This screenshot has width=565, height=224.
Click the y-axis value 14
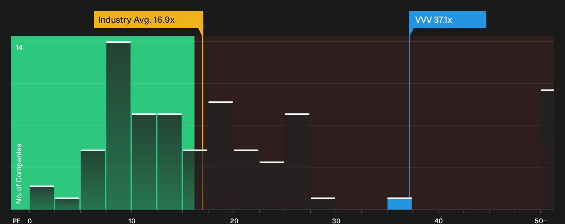point(19,47)
